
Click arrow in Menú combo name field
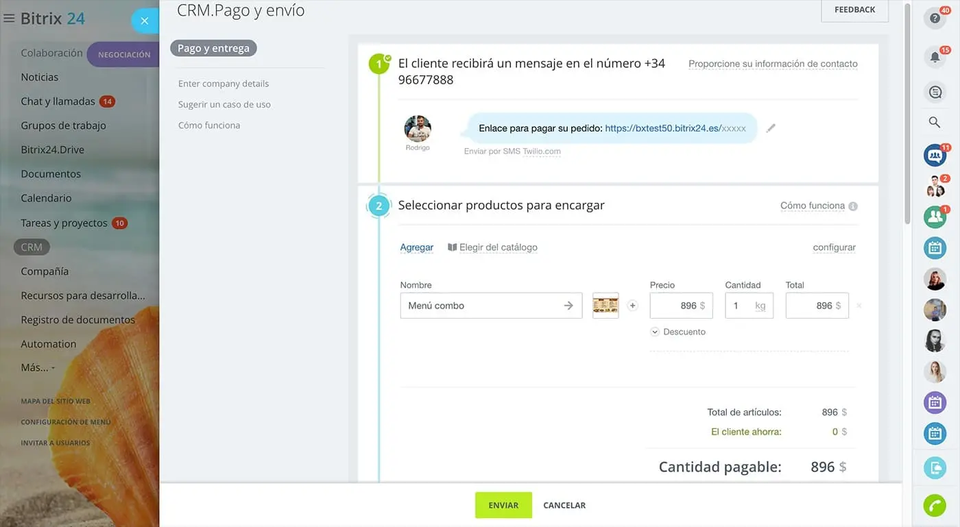pyautogui.click(x=568, y=306)
